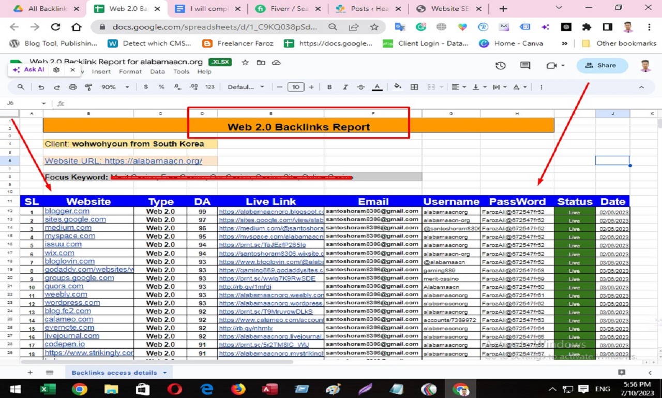The height and width of the screenshot is (398, 662).
Task: Toggle strikethrough formatting
Action: click(x=361, y=87)
